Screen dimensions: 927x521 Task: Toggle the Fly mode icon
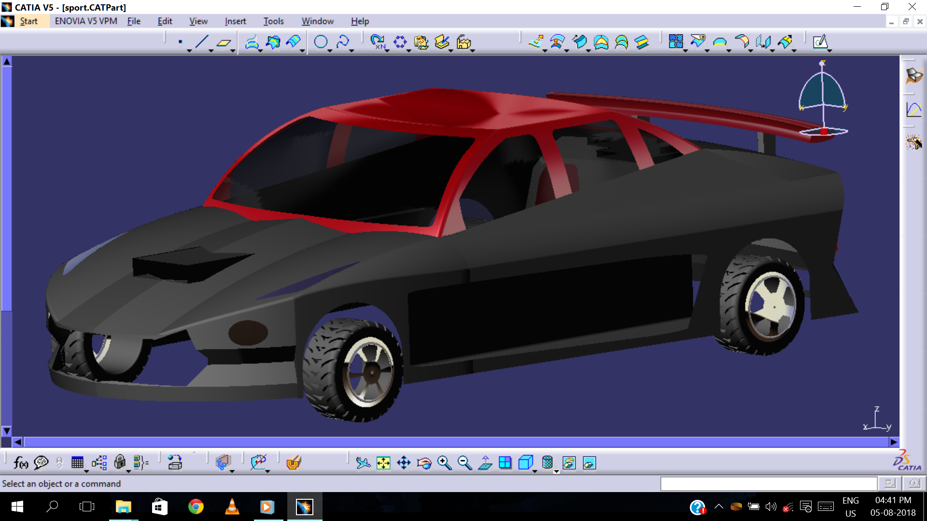(363, 463)
